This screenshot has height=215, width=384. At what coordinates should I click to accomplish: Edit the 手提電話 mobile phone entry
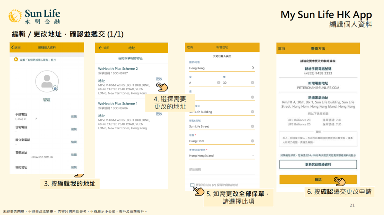tap(74, 117)
